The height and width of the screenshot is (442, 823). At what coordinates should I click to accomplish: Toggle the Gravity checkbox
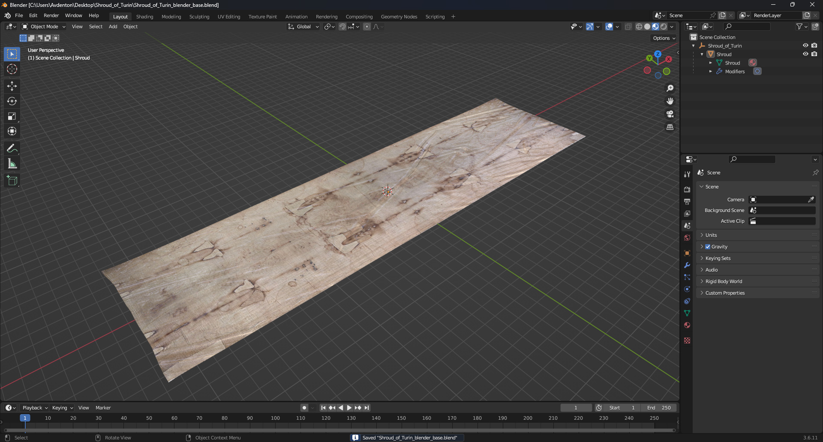coord(708,247)
